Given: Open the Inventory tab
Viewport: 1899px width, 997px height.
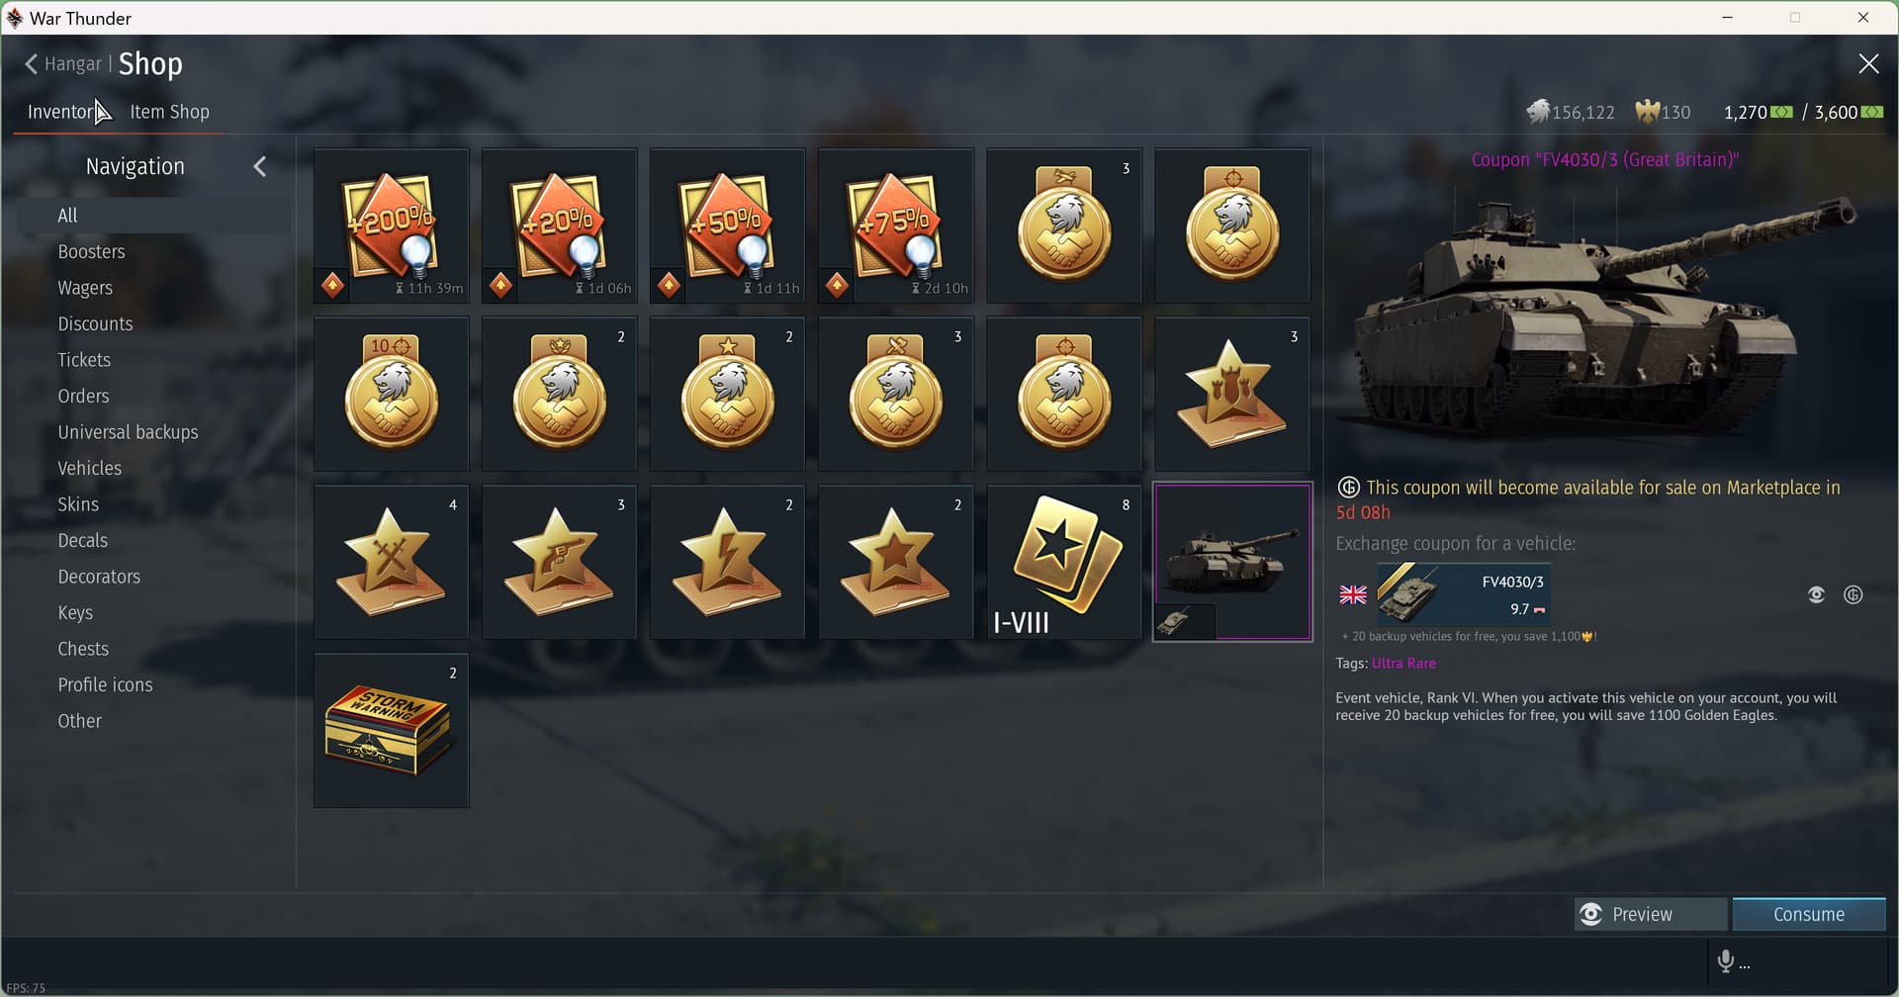Looking at the screenshot, I should [x=63, y=112].
